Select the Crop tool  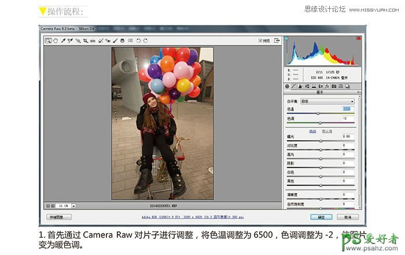(x=85, y=40)
